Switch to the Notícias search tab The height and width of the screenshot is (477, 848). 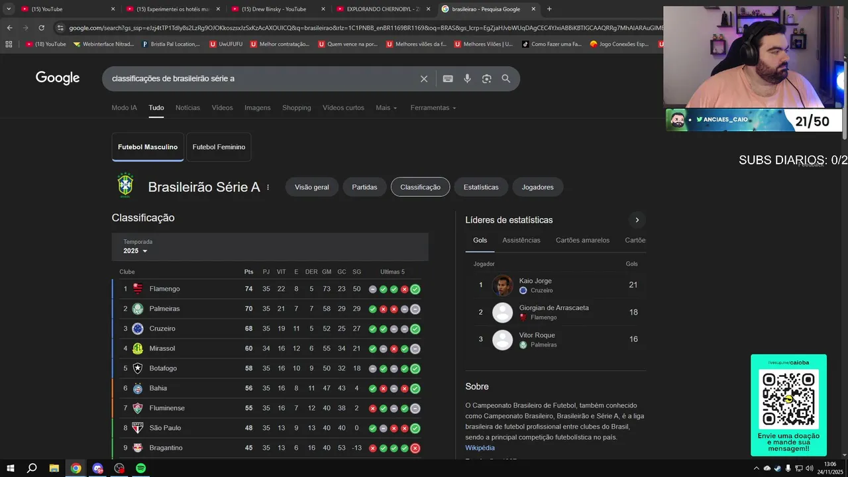pos(187,108)
